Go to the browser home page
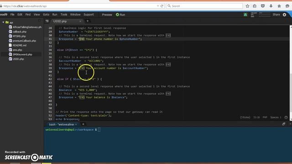This screenshot has width=292, height=164. point(279,6)
